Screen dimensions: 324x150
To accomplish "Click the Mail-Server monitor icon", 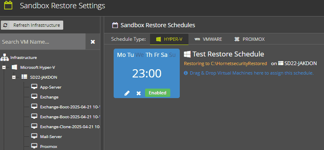I will (x=34, y=136).
